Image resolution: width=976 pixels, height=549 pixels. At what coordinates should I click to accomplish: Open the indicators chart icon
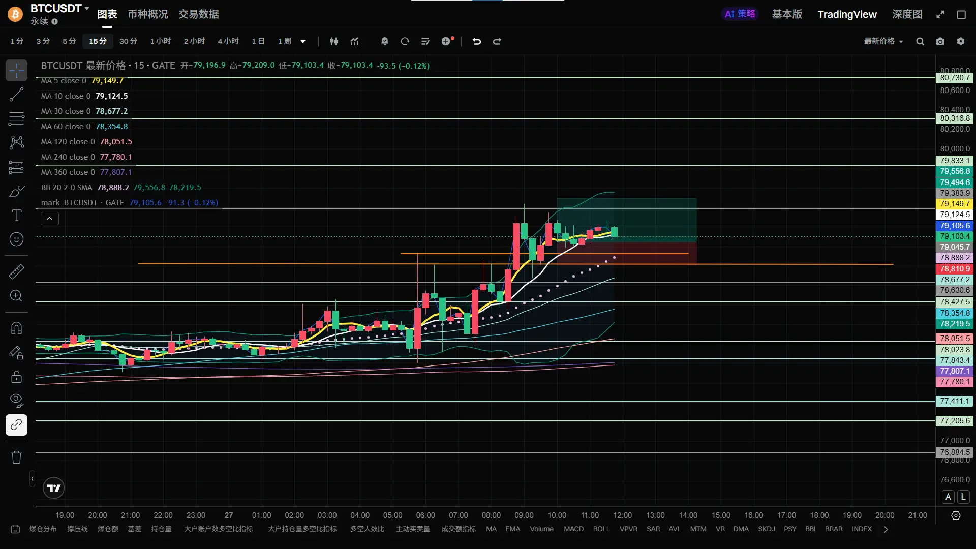354,41
